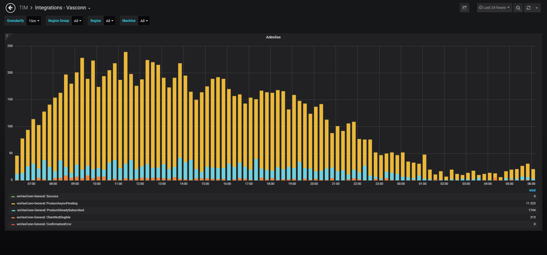
Task: Click the ClientNotElegible orange color swatch
Action: 13,217
